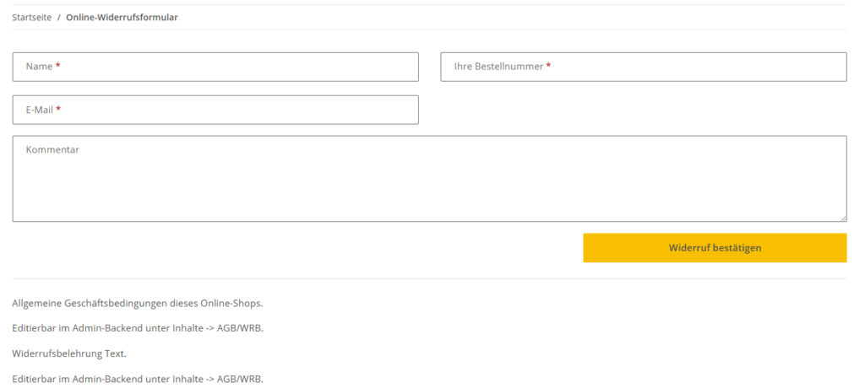Click the 'Name' placeholder label text

pos(39,67)
